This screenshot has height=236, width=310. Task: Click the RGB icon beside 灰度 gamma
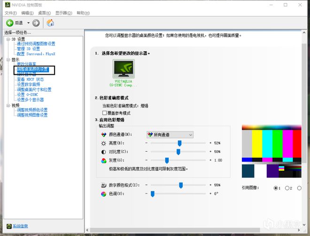point(104,160)
